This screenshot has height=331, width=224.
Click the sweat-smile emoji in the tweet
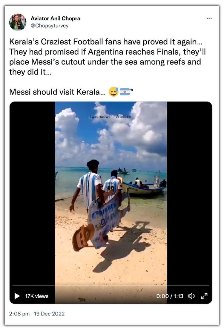point(113,92)
